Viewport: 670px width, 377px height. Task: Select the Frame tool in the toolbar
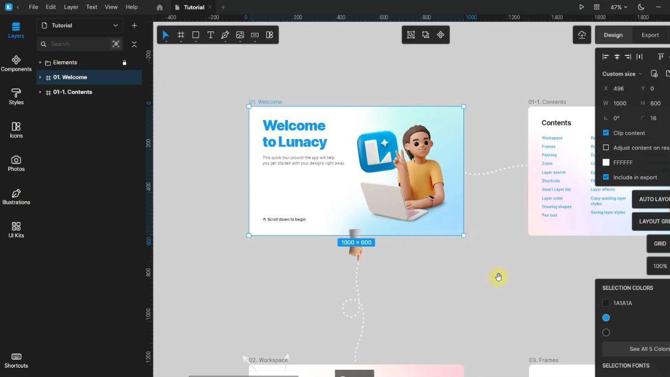[x=181, y=35]
